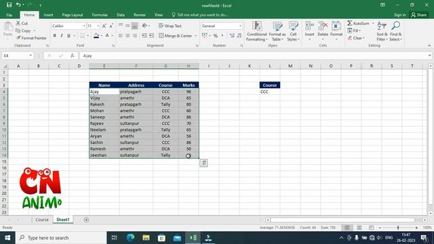Switch to Formulas tab

click(100, 15)
